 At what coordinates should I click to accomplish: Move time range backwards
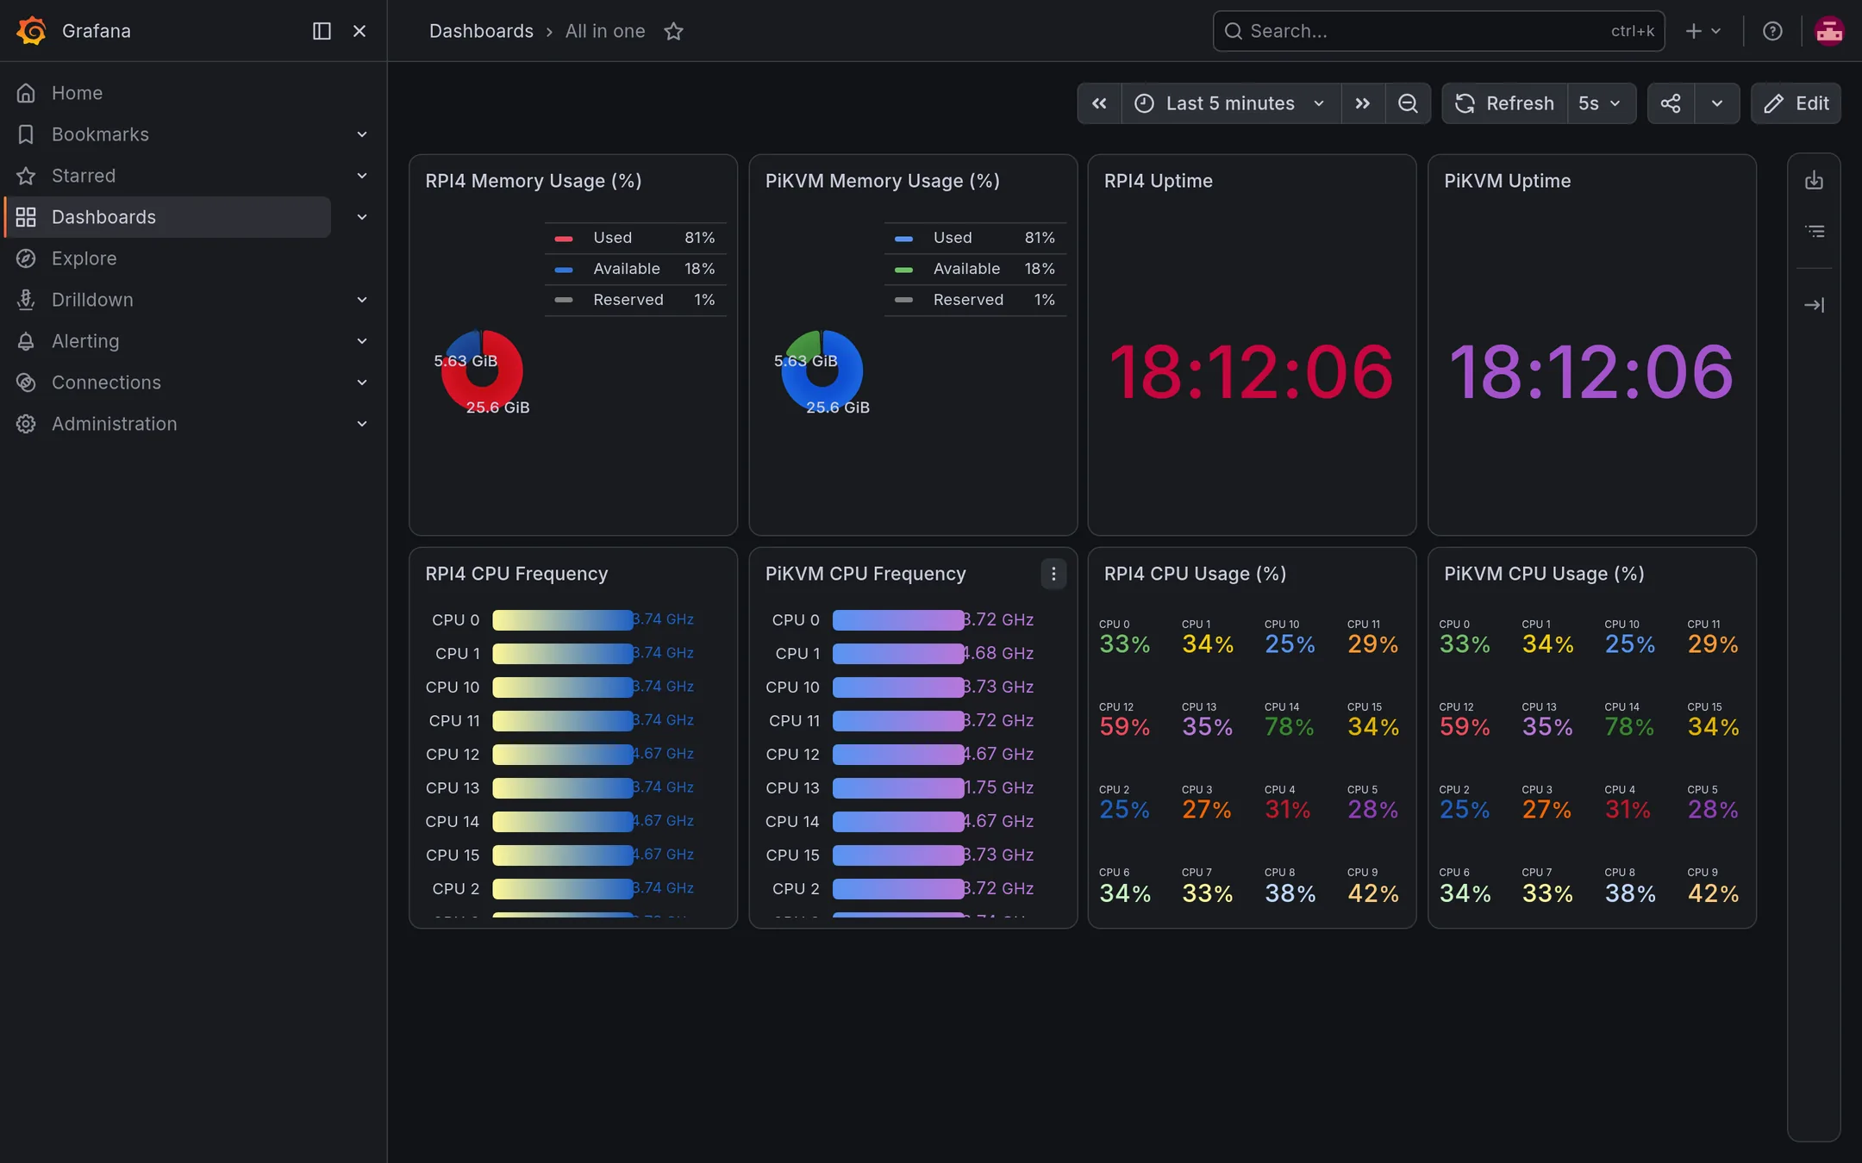[x=1099, y=103]
